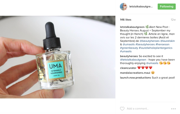Open the @umaoils mention in caption
180x114 pixels.
point(129,44)
